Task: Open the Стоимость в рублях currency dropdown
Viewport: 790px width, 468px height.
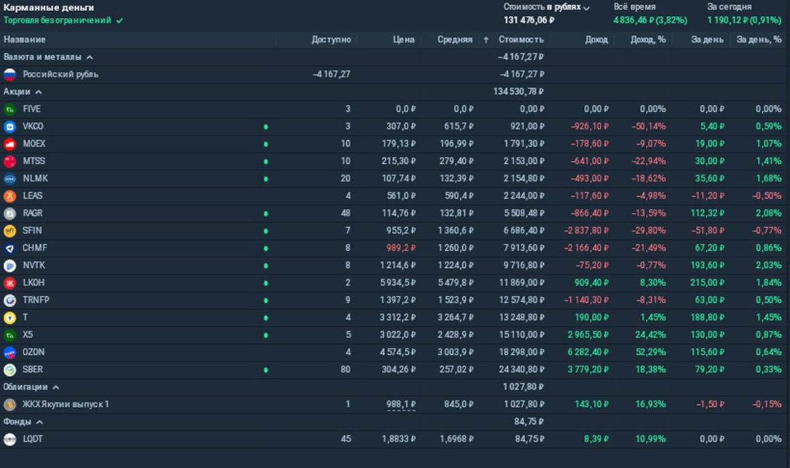Action: 546,7
